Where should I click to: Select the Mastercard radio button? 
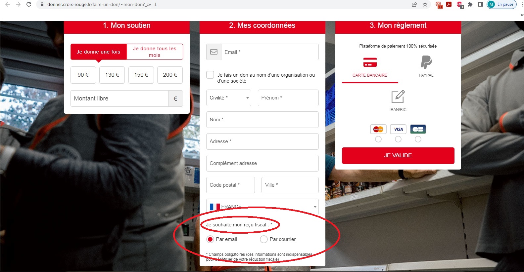click(x=378, y=139)
